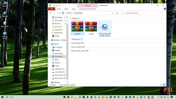176x99 pixels.
Task: Open Steam from the taskbar
Action: click(x=119, y=97)
